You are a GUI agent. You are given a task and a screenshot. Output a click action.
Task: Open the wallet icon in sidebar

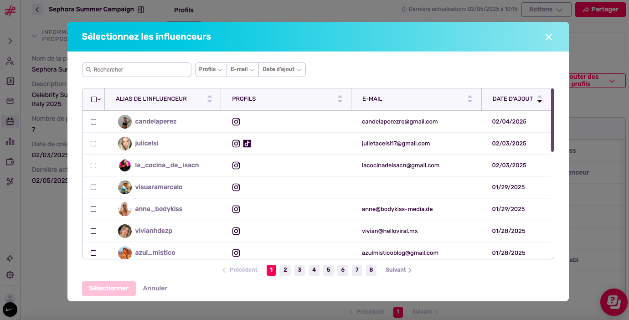[10, 161]
